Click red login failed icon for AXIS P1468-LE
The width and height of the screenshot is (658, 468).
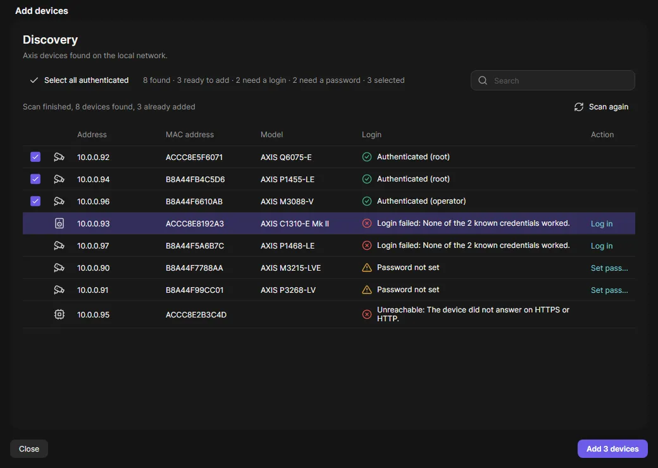click(x=367, y=246)
